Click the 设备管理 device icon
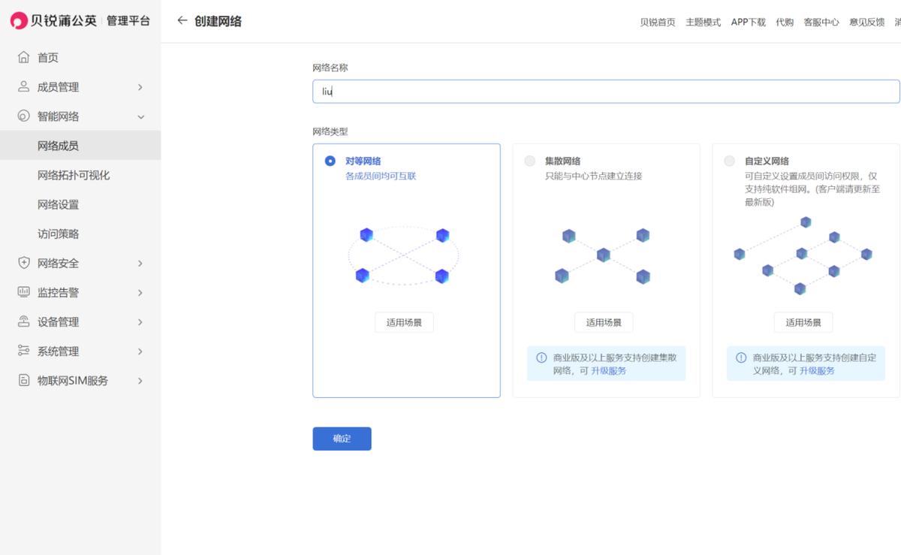The width and height of the screenshot is (901, 555). point(24,321)
